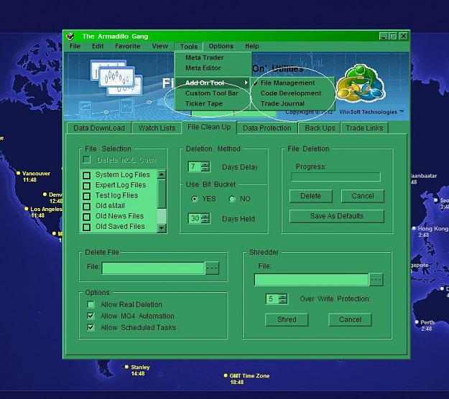Click the file list scroll-down arrow
Viewport: 449px width, 399px height.
162,228
